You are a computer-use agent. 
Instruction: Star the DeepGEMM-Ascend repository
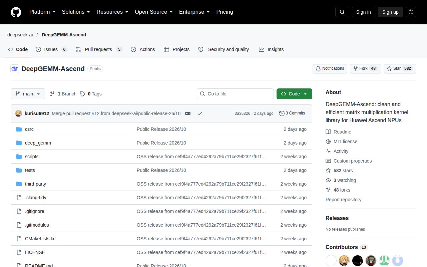400,68
